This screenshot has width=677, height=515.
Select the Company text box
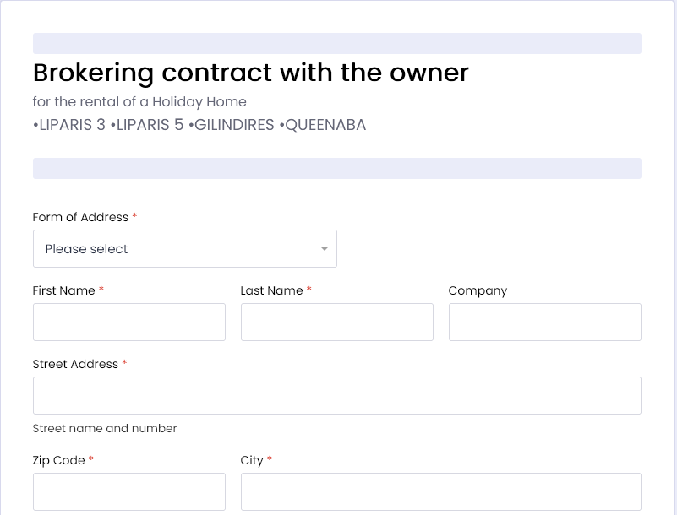[x=545, y=322]
